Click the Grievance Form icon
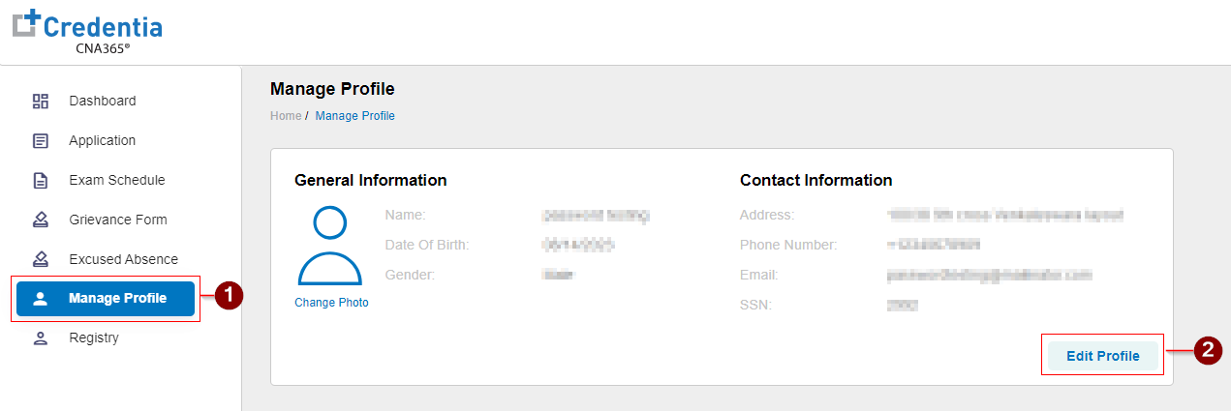Screen dimensions: 1231x411 (41, 220)
